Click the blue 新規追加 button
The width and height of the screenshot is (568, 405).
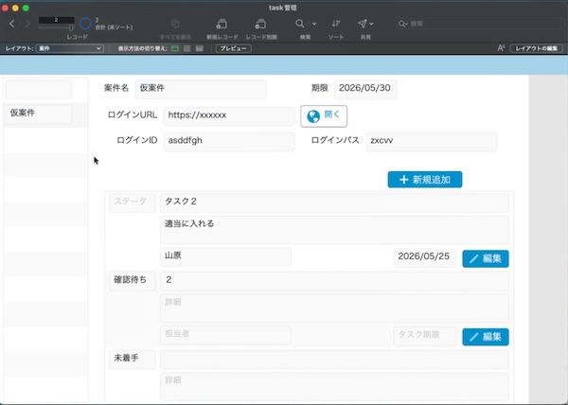tap(425, 180)
